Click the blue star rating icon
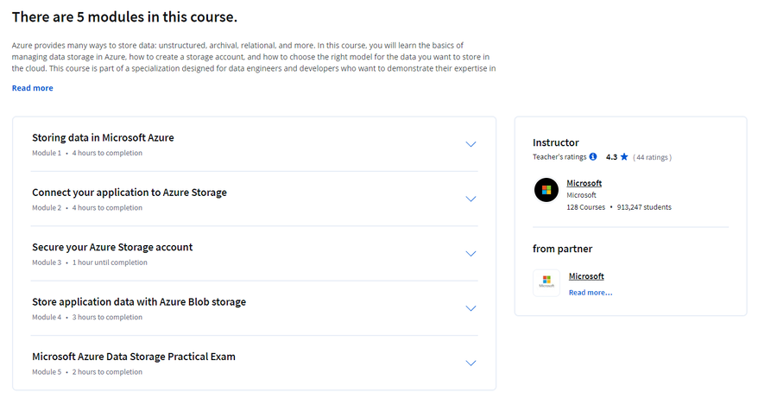777x411 pixels. click(624, 156)
